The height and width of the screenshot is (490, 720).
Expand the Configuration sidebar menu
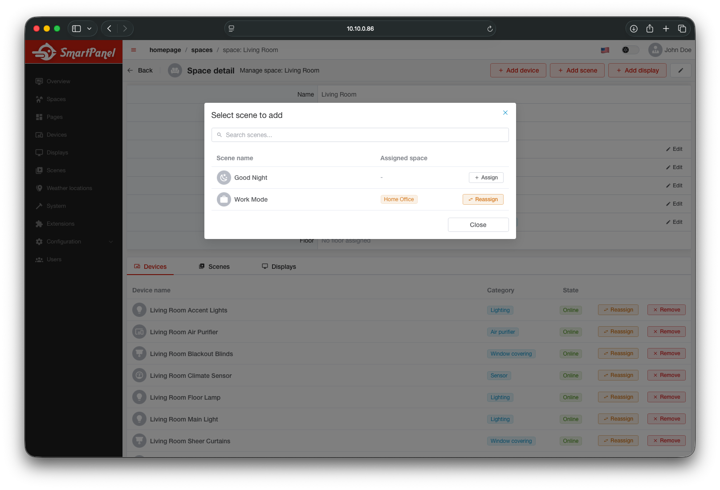pos(73,242)
